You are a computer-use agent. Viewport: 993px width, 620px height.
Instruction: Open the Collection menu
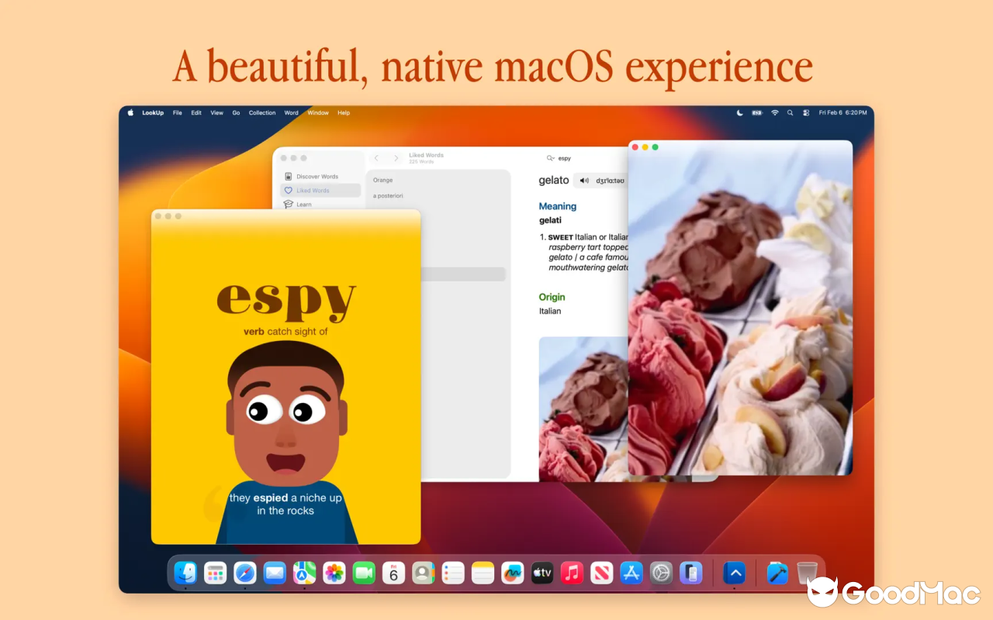(262, 113)
